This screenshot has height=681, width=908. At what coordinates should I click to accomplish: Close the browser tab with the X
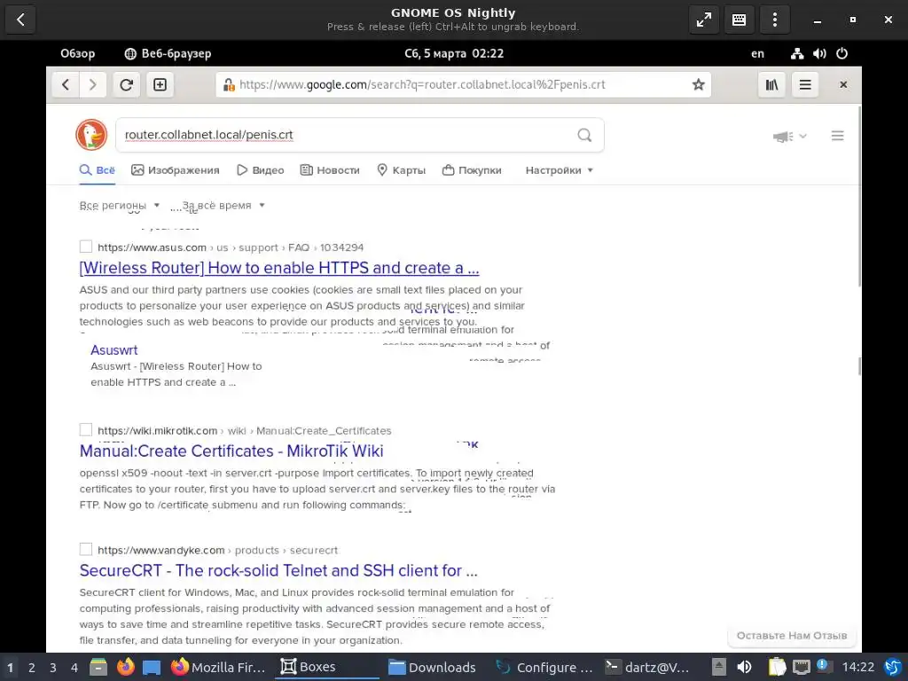[843, 84]
